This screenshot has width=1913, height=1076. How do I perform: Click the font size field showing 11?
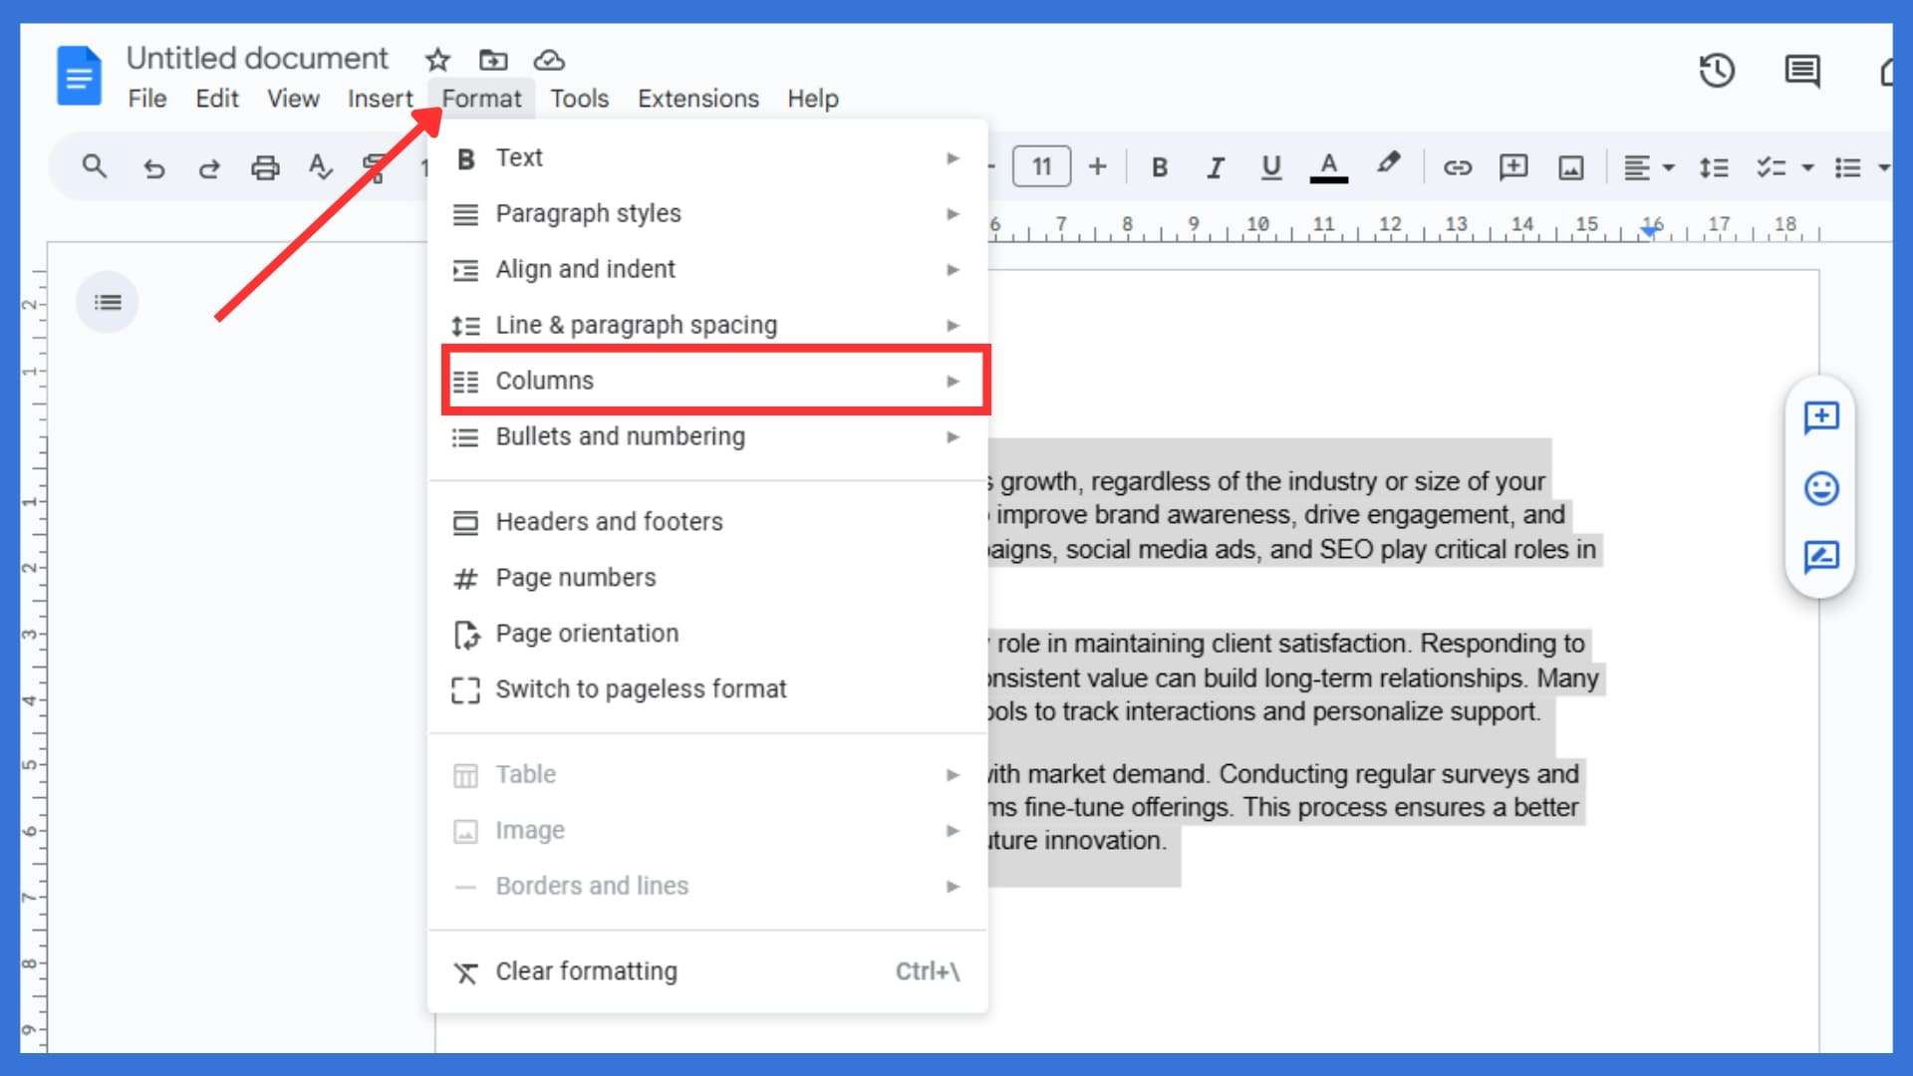click(x=1041, y=166)
